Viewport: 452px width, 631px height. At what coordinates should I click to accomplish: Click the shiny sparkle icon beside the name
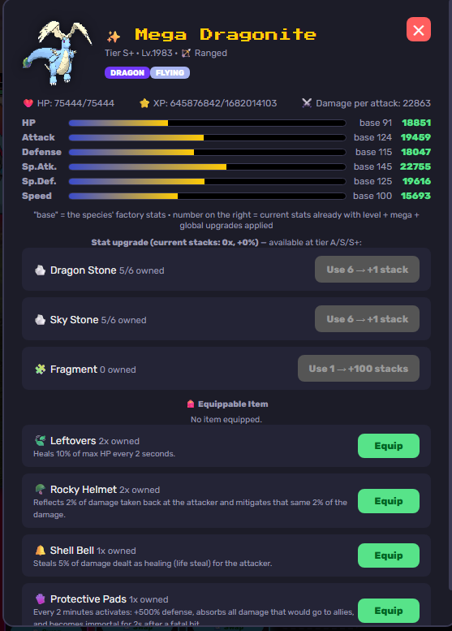[114, 37]
